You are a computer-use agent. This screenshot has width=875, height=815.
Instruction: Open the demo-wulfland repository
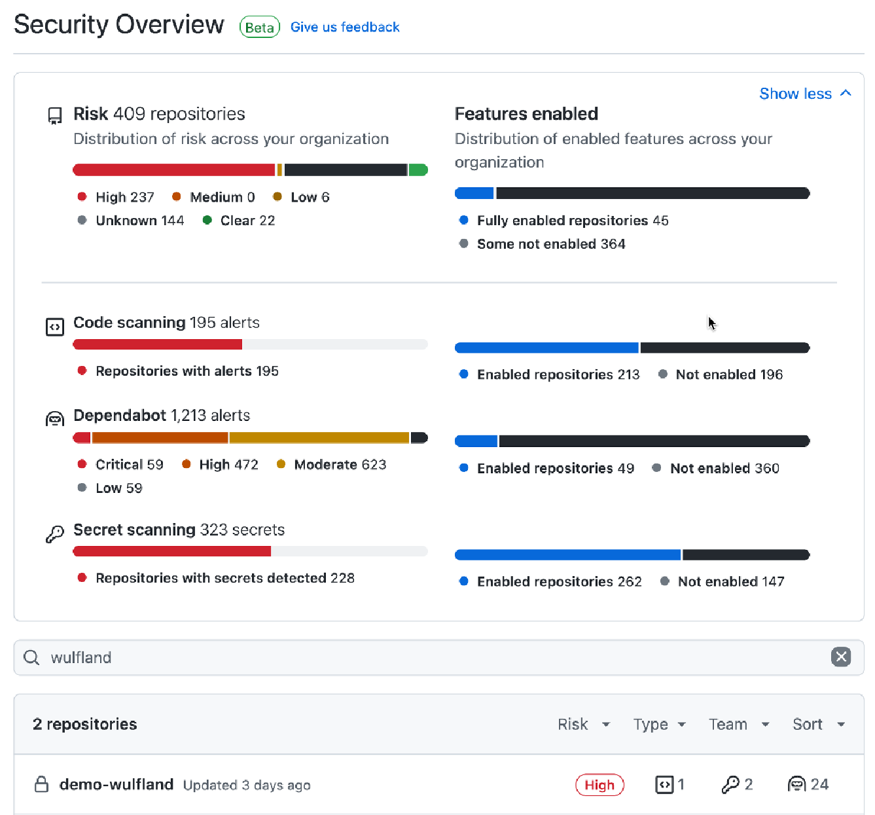(x=116, y=784)
